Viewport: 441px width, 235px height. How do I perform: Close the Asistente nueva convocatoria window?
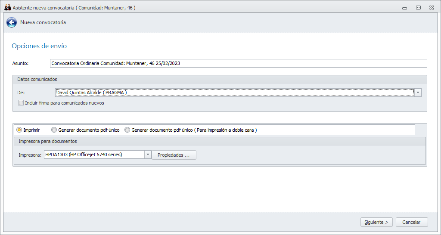pyautogui.click(x=432, y=8)
